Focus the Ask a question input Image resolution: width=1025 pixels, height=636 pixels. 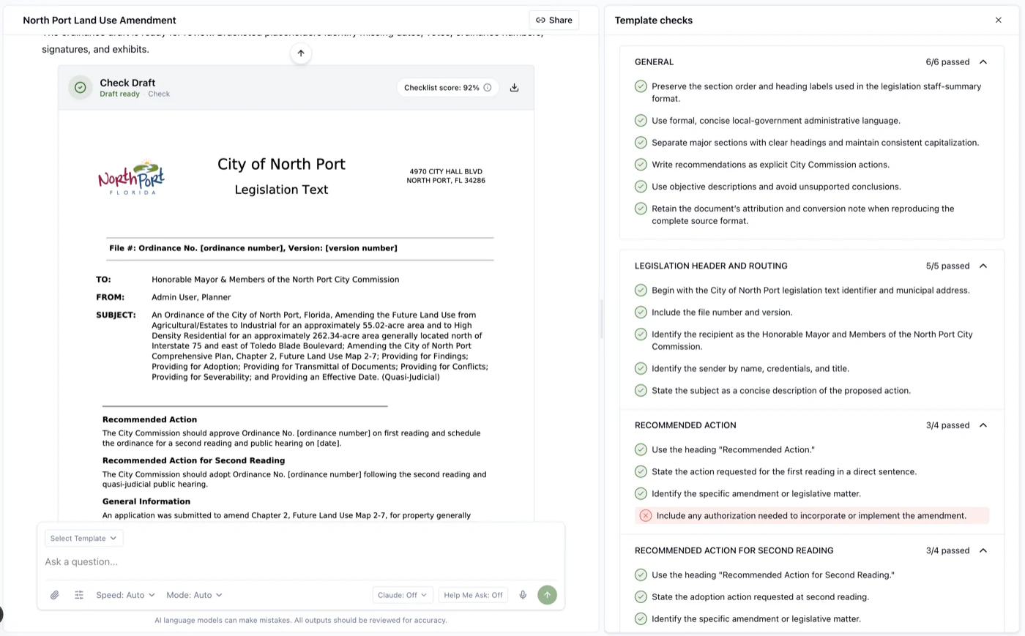301,561
